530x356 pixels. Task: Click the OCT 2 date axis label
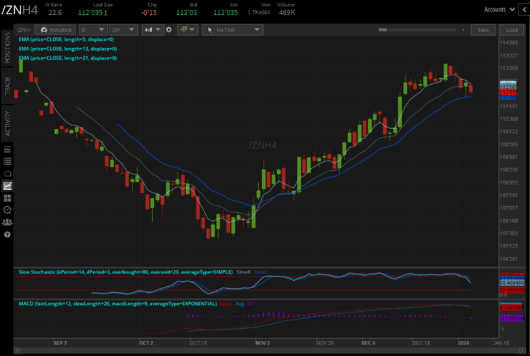tap(146, 343)
